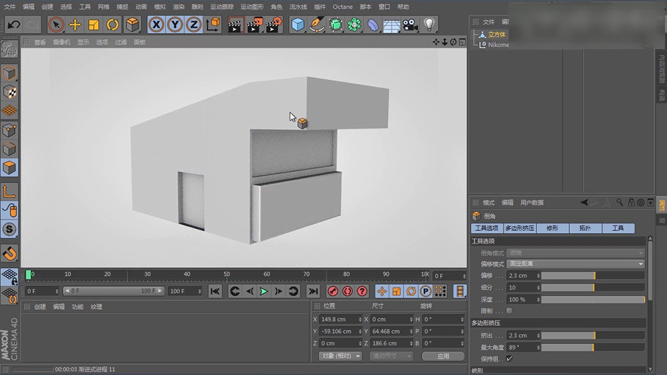Viewport: 667px width, 375px height.
Task: Click the 拓扑 tab button
Action: point(584,228)
